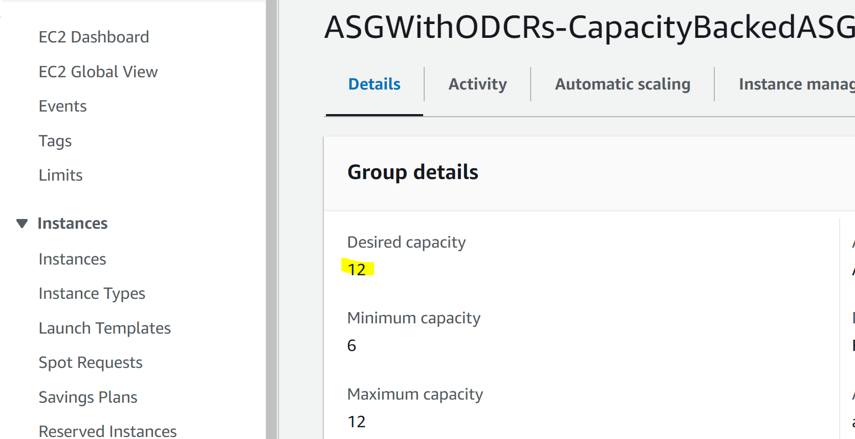Click the Desired capacity label
Image resolution: width=855 pixels, height=439 pixels.
[407, 242]
